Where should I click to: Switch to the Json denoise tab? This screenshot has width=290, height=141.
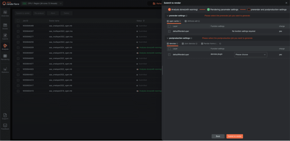click(189, 44)
